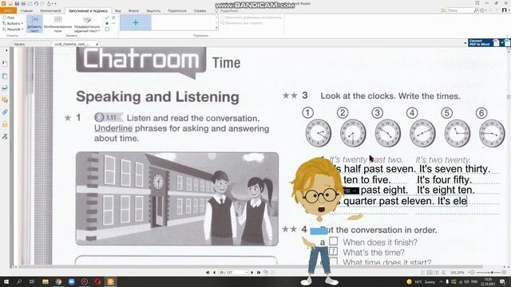Click the text box containing 'quarter past eleven'
The height and width of the screenshot is (287, 511).
pyautogui.click(x=402, y=201)
